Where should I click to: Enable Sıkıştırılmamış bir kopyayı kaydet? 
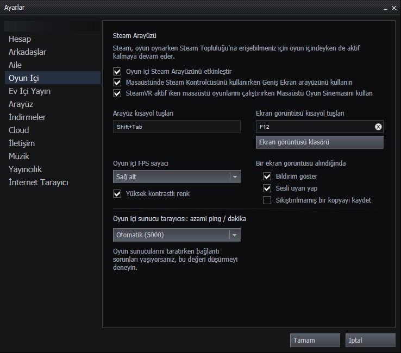coord(267,200)
